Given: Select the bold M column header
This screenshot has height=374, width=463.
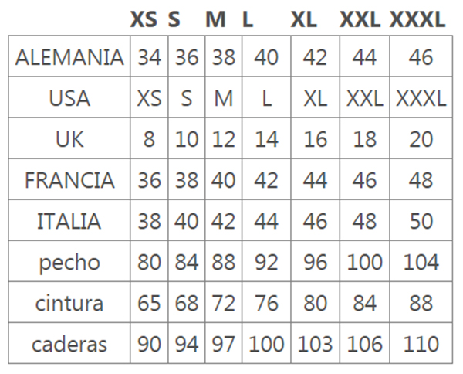Looking at the screenshot, I should (215, 20).
